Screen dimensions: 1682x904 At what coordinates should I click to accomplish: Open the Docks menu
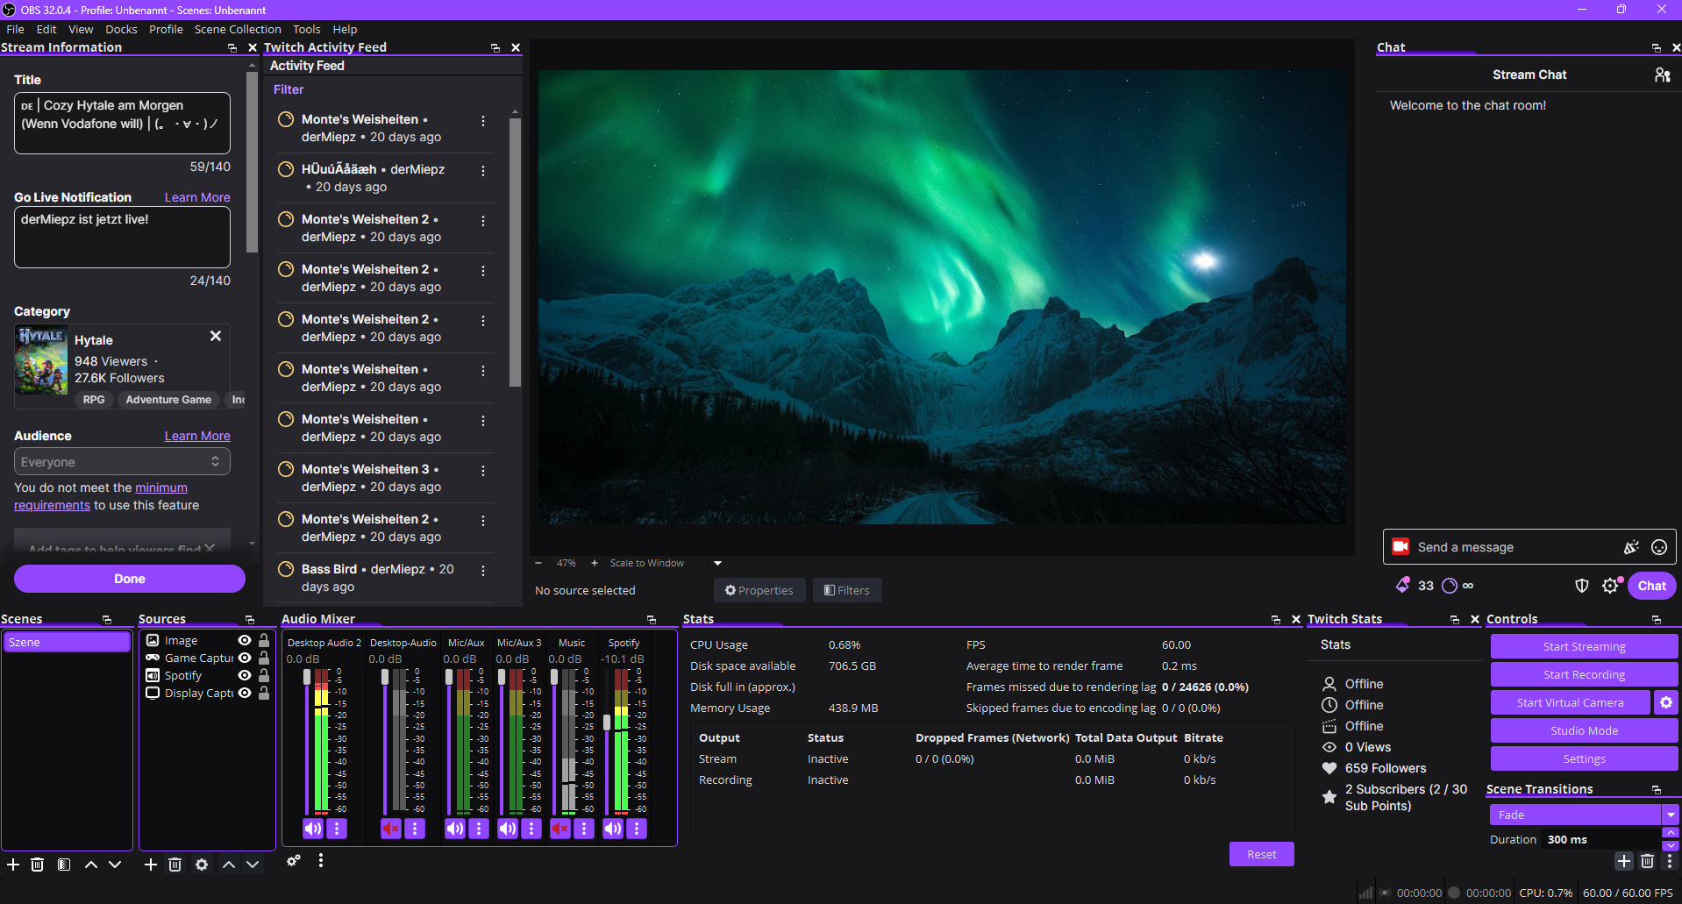coord(121,29)
